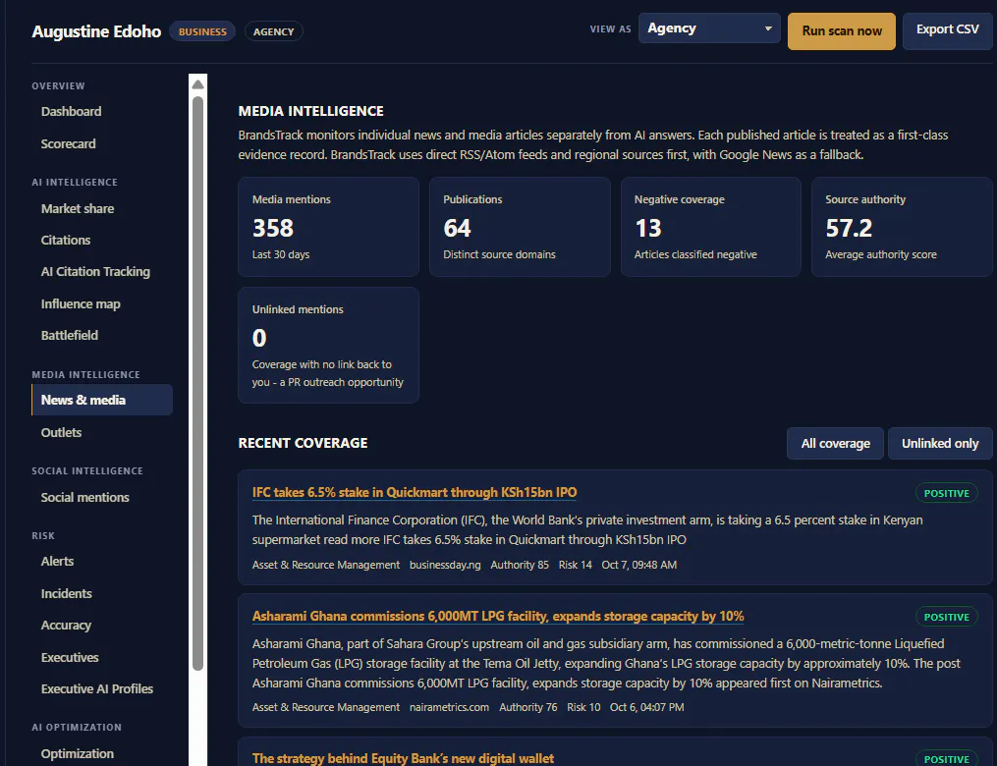View Social mentions page
Screen dimensions: 997x766
[85, 497]
